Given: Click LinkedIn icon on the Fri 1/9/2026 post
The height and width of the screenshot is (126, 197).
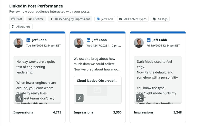Looking at the screenshot, I should [149, 40].
